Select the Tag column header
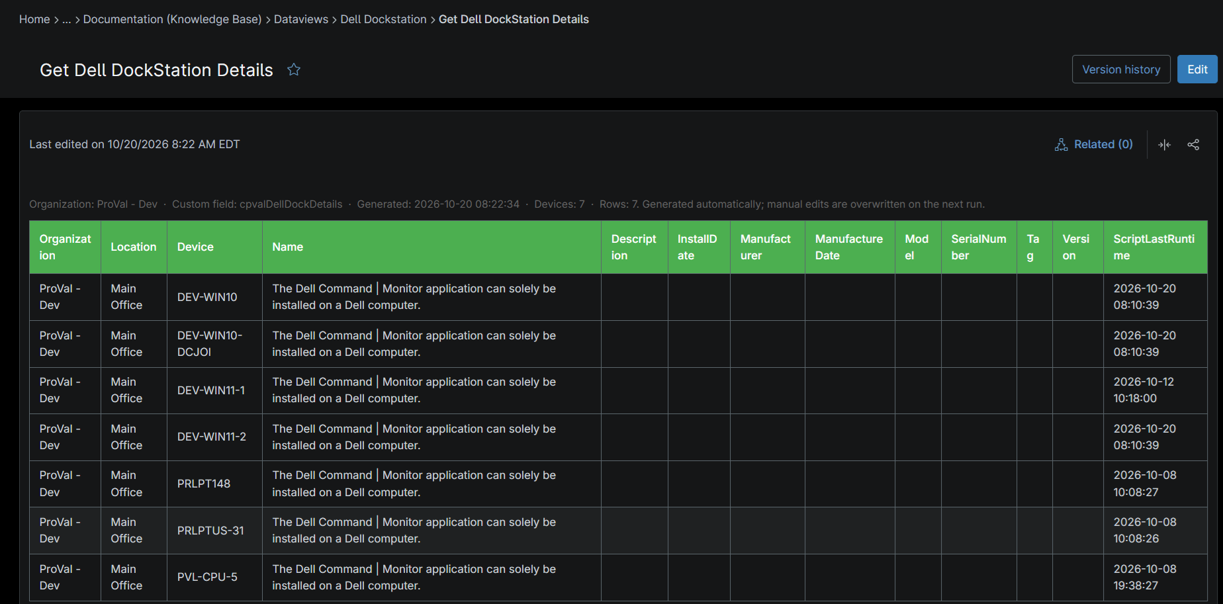Image resolution: width=1223 pixels, height=604 pixels. [1034, 247]
